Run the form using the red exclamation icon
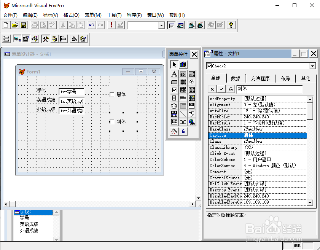320x250 pixels. (111, 25)
